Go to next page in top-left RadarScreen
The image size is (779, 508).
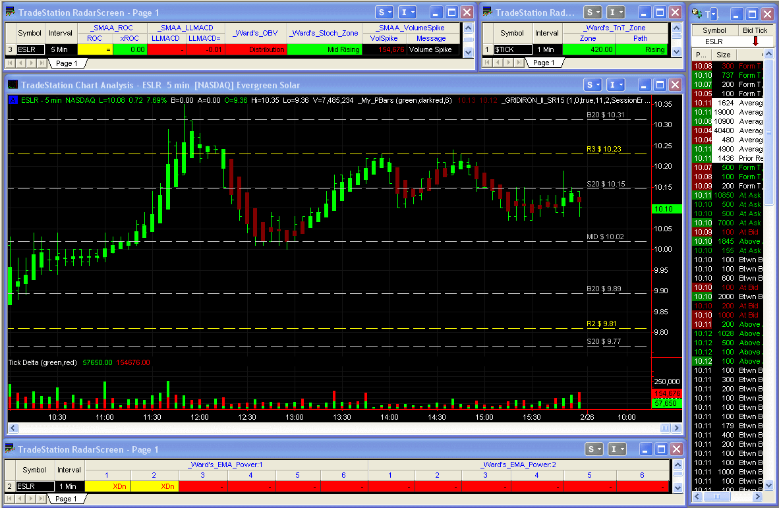pos(32,63)
